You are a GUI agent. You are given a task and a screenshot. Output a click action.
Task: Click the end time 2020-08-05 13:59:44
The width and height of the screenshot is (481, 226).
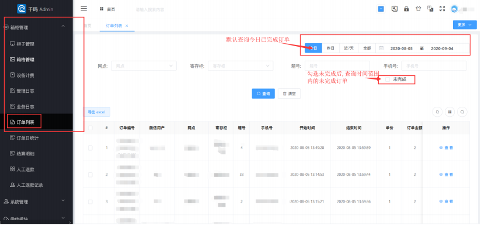click(353, 175)
